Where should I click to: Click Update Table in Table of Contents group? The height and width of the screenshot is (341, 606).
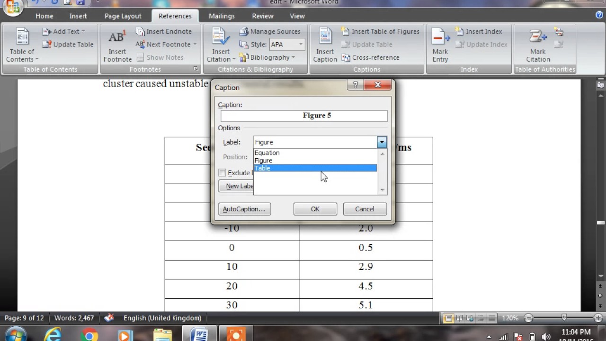(x=67, y=44)
